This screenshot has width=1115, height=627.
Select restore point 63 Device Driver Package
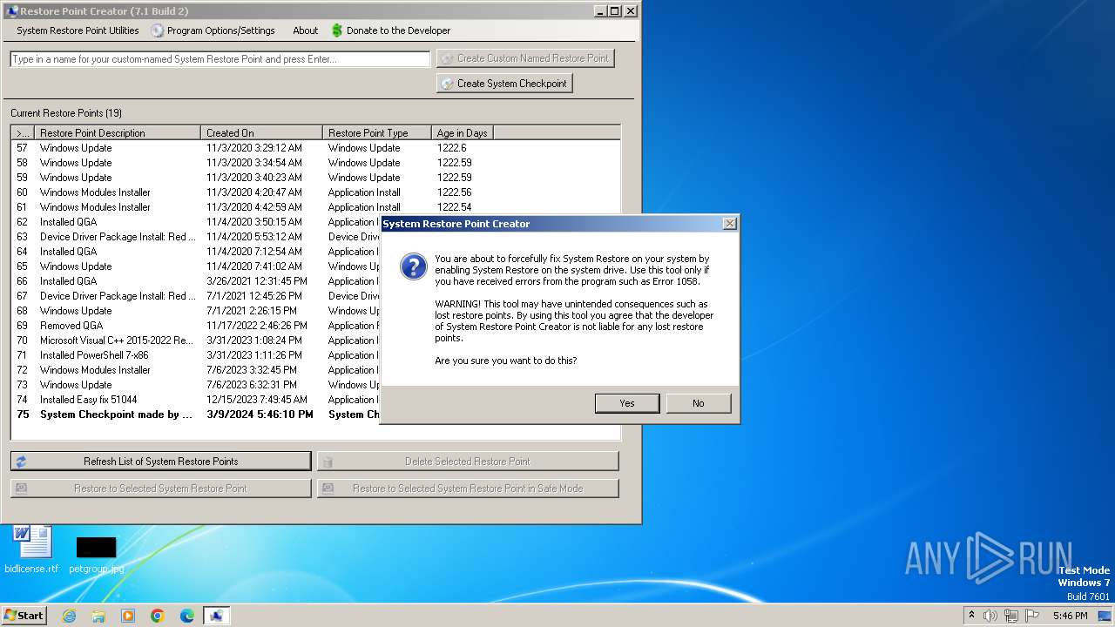[196, 237]
